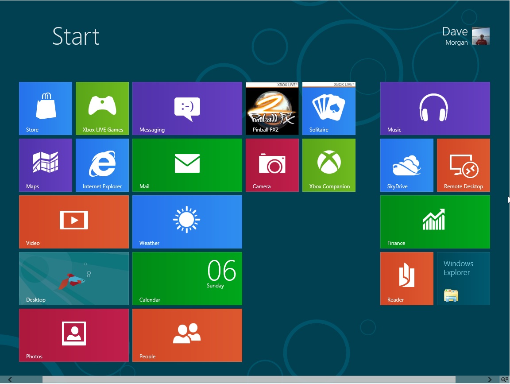Open the Music tile

click(x=435, y=109)
